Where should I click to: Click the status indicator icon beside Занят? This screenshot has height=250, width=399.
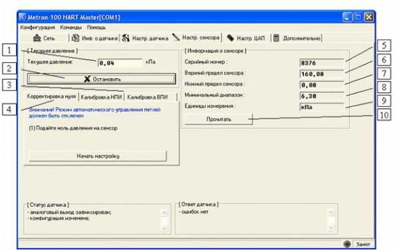point(347,244)
